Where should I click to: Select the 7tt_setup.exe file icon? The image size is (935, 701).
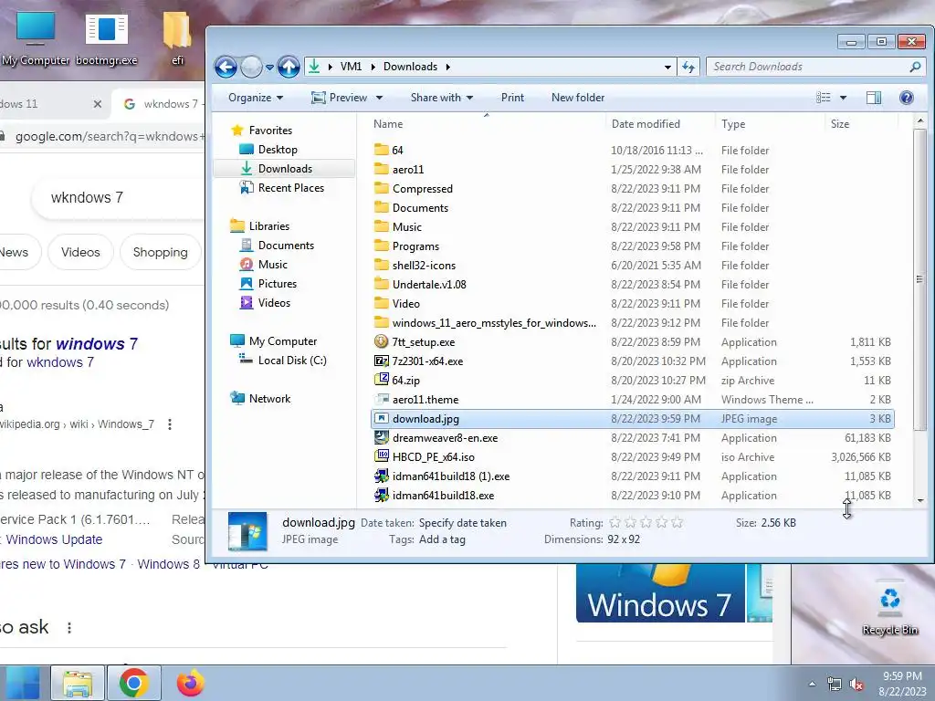click(x=381, y=341)
